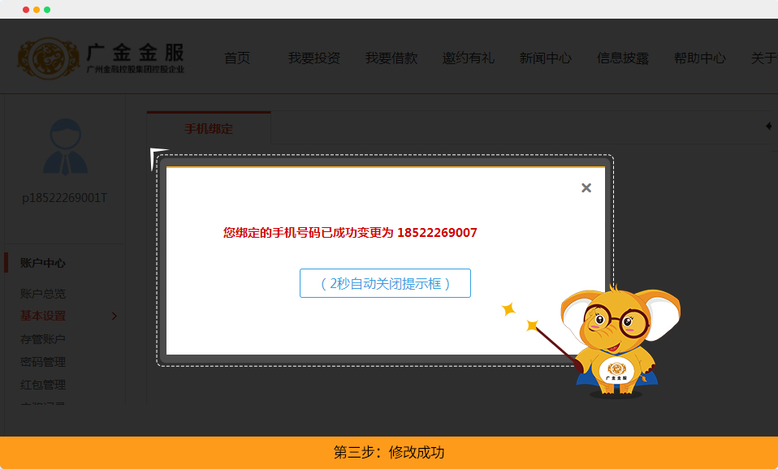Screen dimensions: 778x469
Task: Go to 首页 in the navigation
Action: 237,58
